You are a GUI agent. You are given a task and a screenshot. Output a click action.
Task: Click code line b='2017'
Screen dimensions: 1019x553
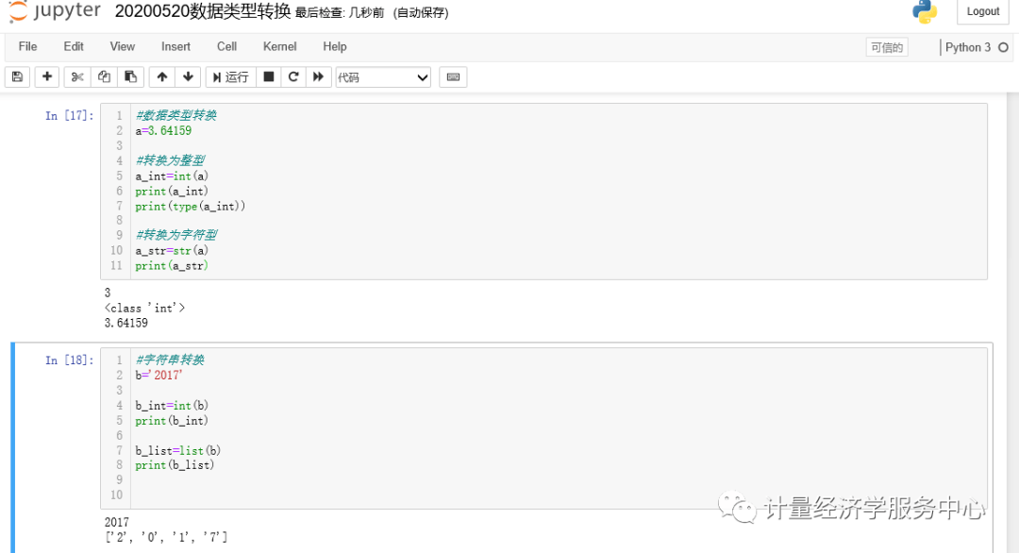pos(159,375)
